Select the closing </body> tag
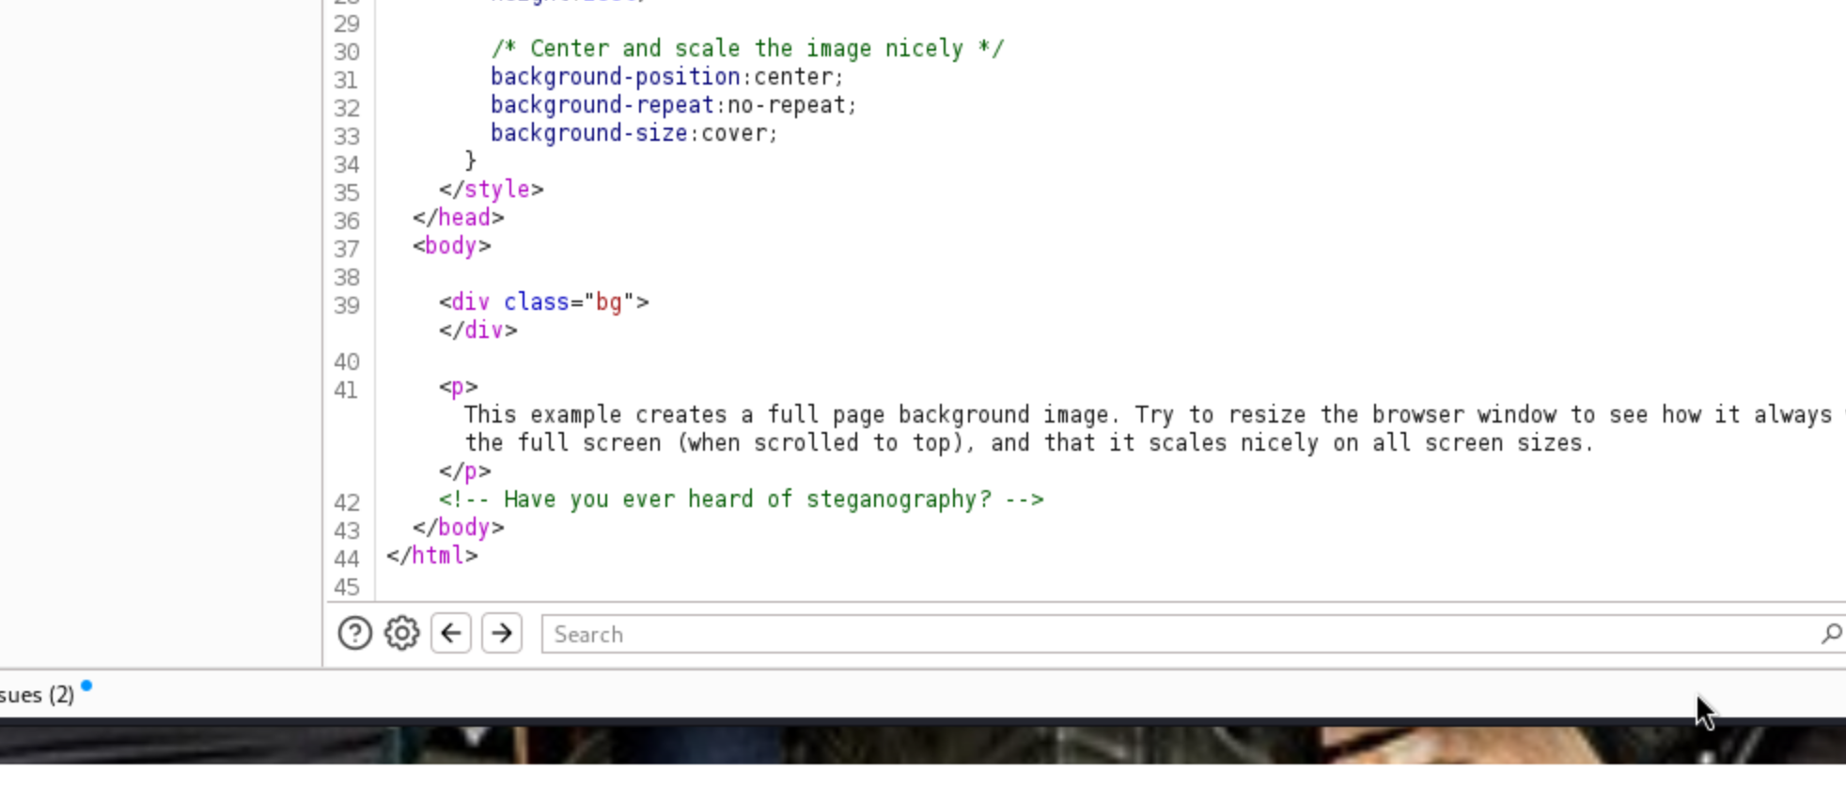The height and width of the screenshot is (785, 1846). pos(458,528)
